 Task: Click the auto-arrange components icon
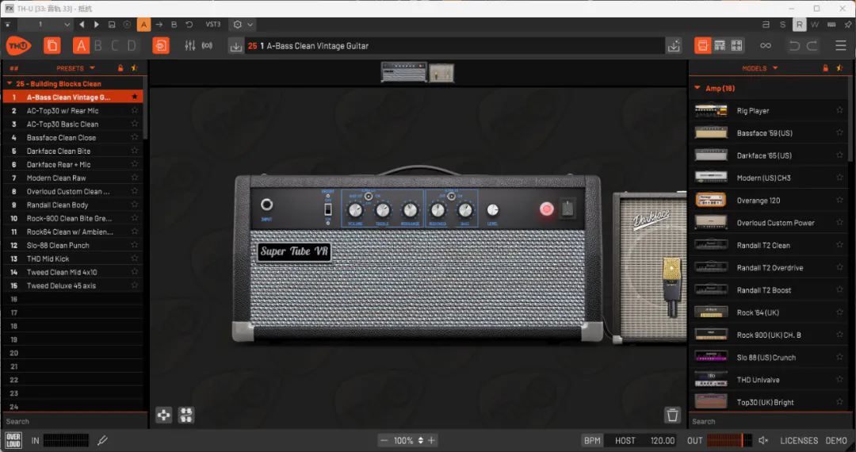[x=186, y=415]
